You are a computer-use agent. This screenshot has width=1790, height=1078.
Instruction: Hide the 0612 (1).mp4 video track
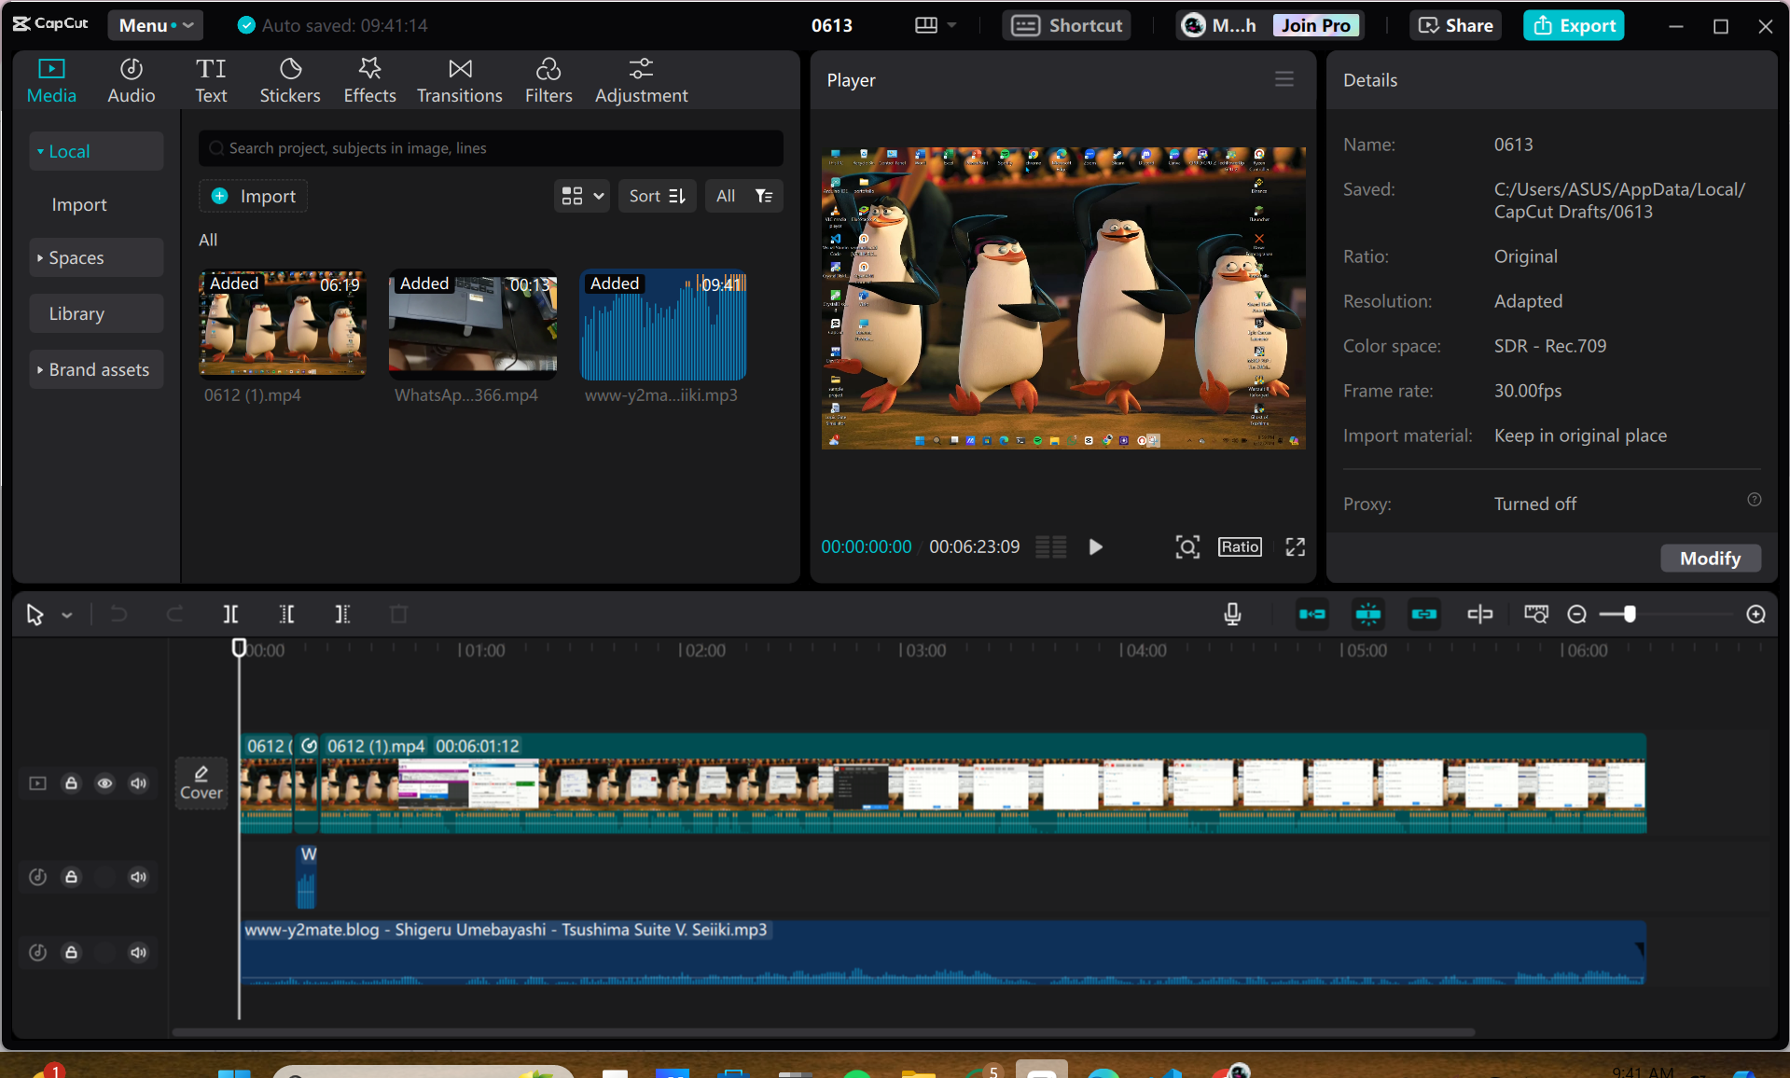(104, 783)
